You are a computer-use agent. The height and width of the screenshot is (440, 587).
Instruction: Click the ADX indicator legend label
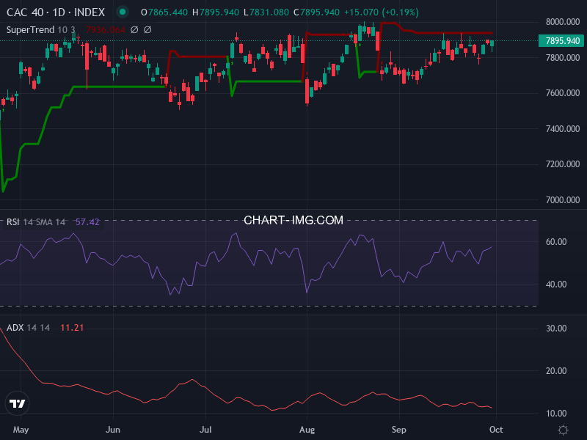pos(29,328)
